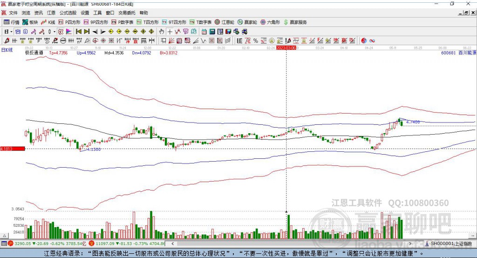Select the red fan-lines Gann tool
477x258 pixels.
coord(171,41)
